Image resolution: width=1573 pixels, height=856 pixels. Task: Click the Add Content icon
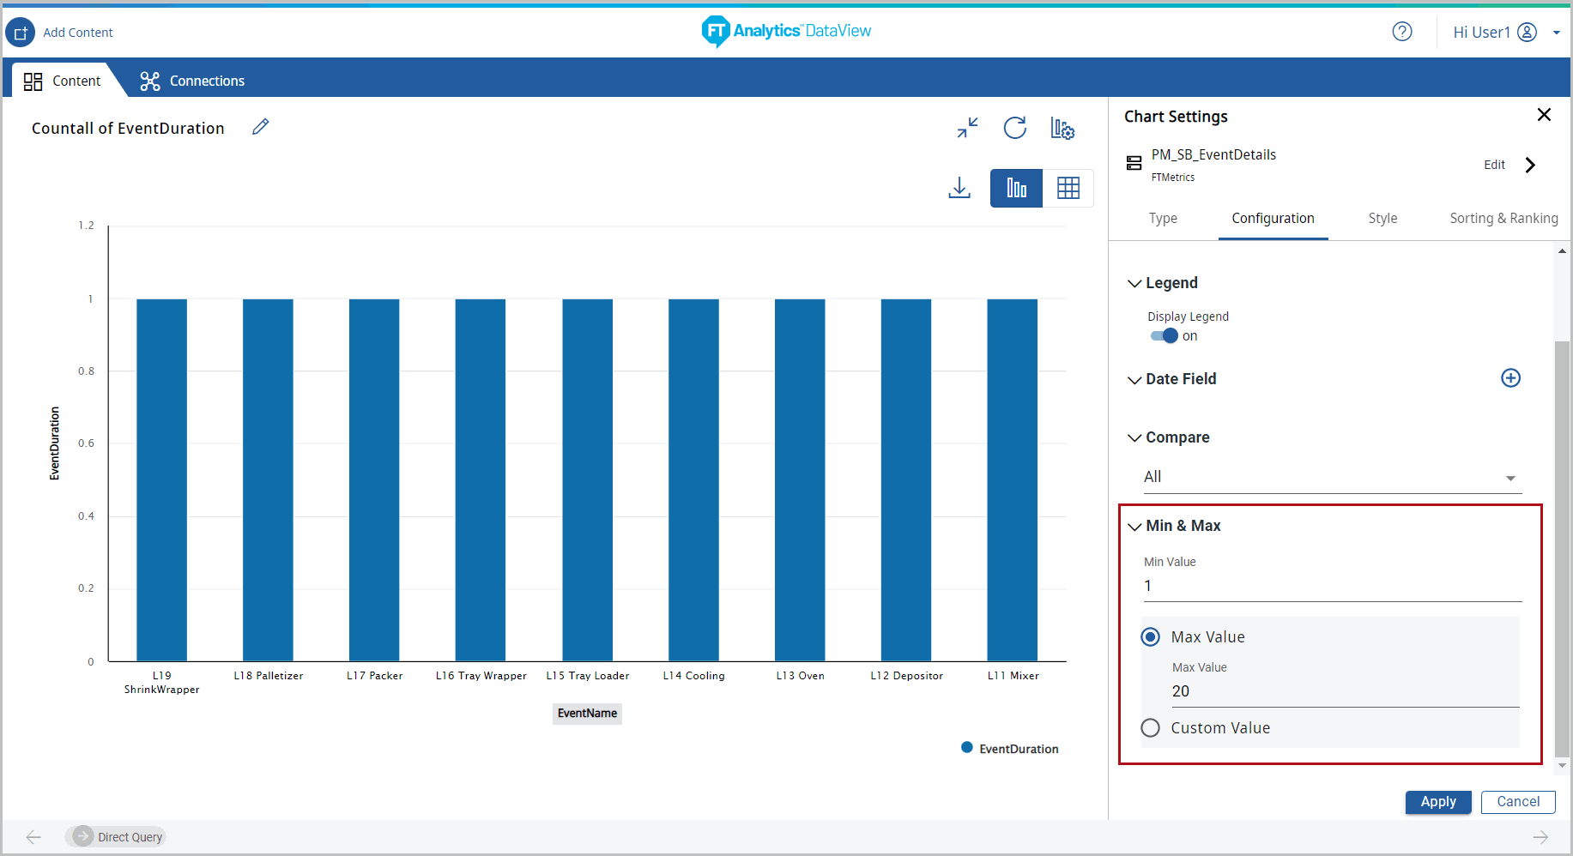click(x=21, y=33)
